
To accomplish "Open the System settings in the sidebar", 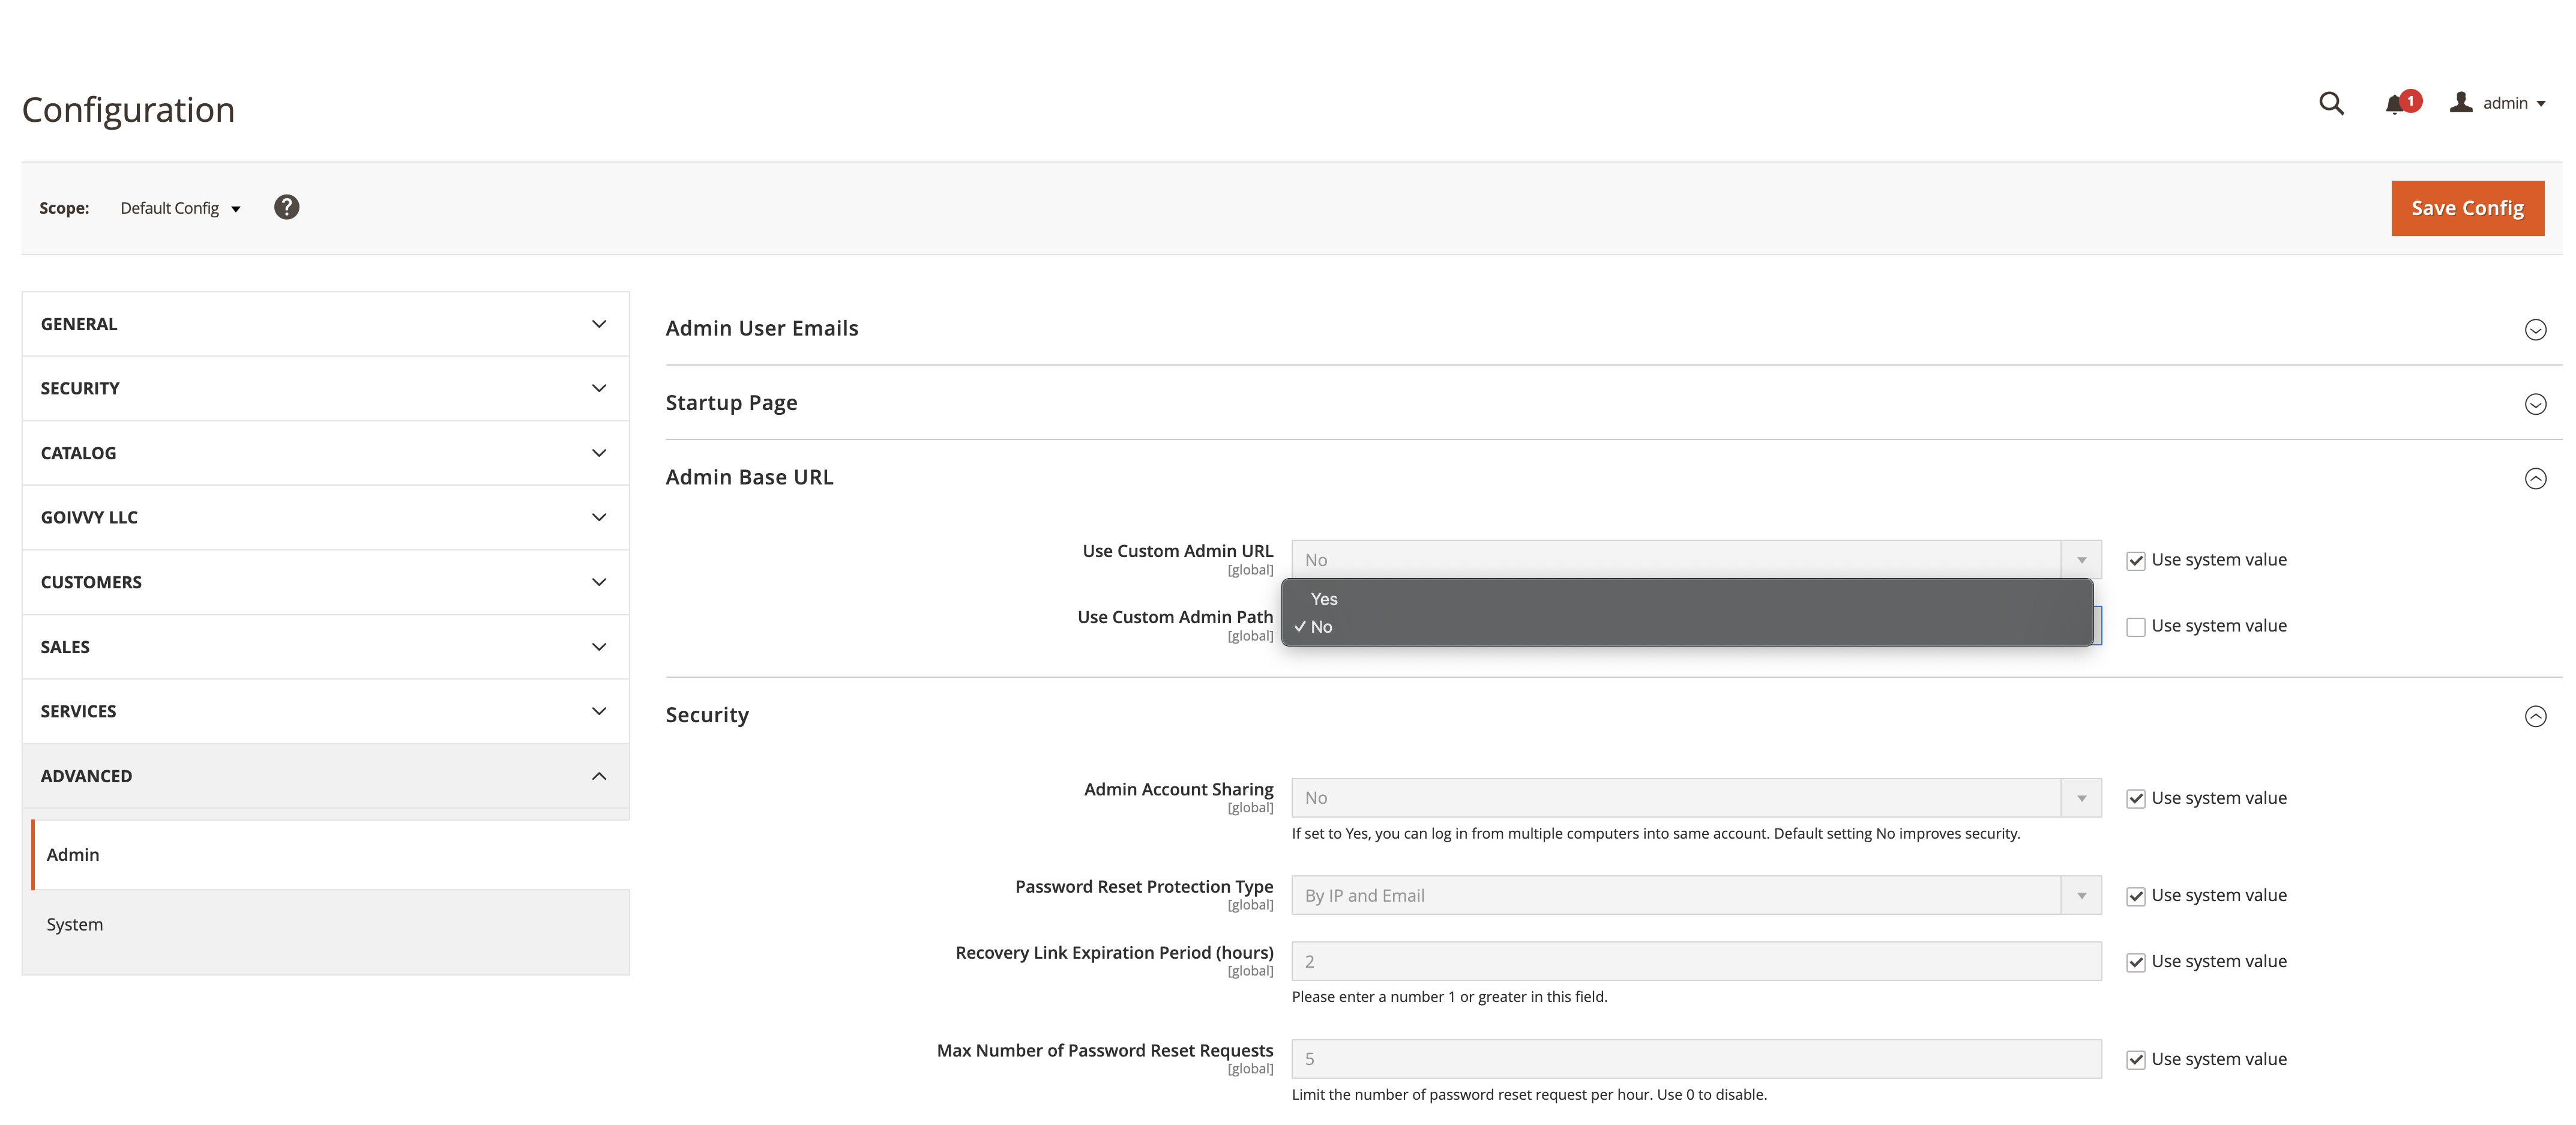I will [x=74, y=924].
